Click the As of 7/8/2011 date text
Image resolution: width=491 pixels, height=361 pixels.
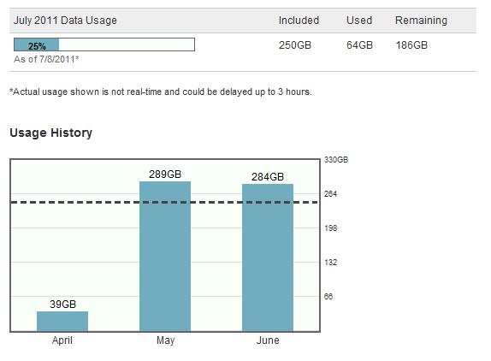[46, 59]
